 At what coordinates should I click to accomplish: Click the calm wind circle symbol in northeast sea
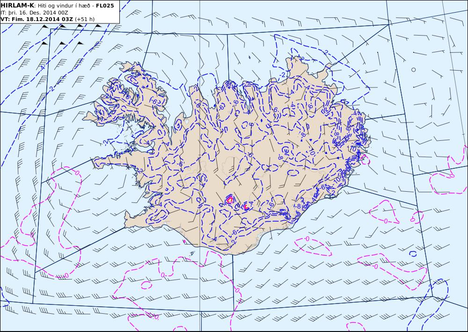click(x=413, y=70)
